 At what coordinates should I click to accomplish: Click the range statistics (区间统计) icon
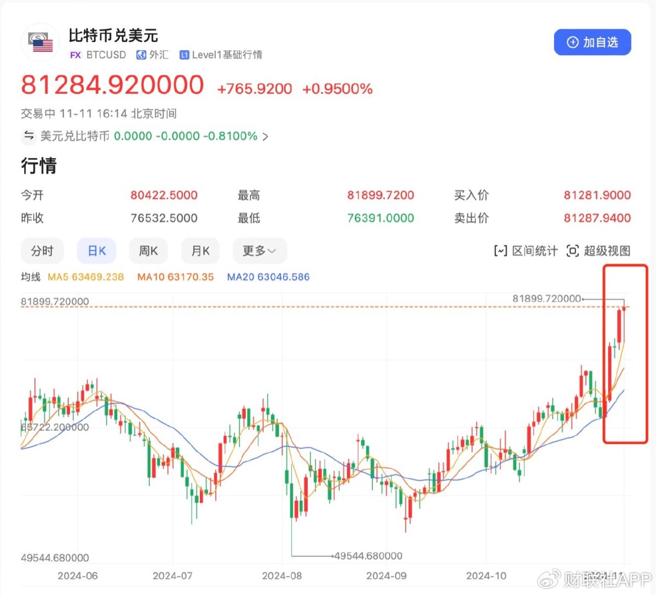coord(500,251)
